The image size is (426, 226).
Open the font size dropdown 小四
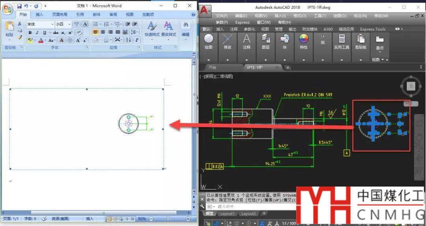(63, 24)
